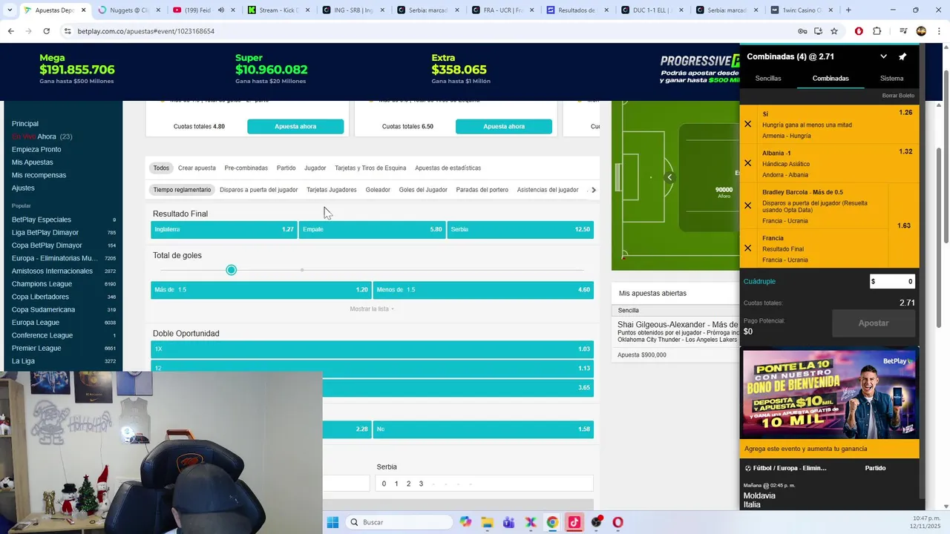Click the browser back arrow
The height and width of the screenshot is (534, 950).
pos(10,31)
